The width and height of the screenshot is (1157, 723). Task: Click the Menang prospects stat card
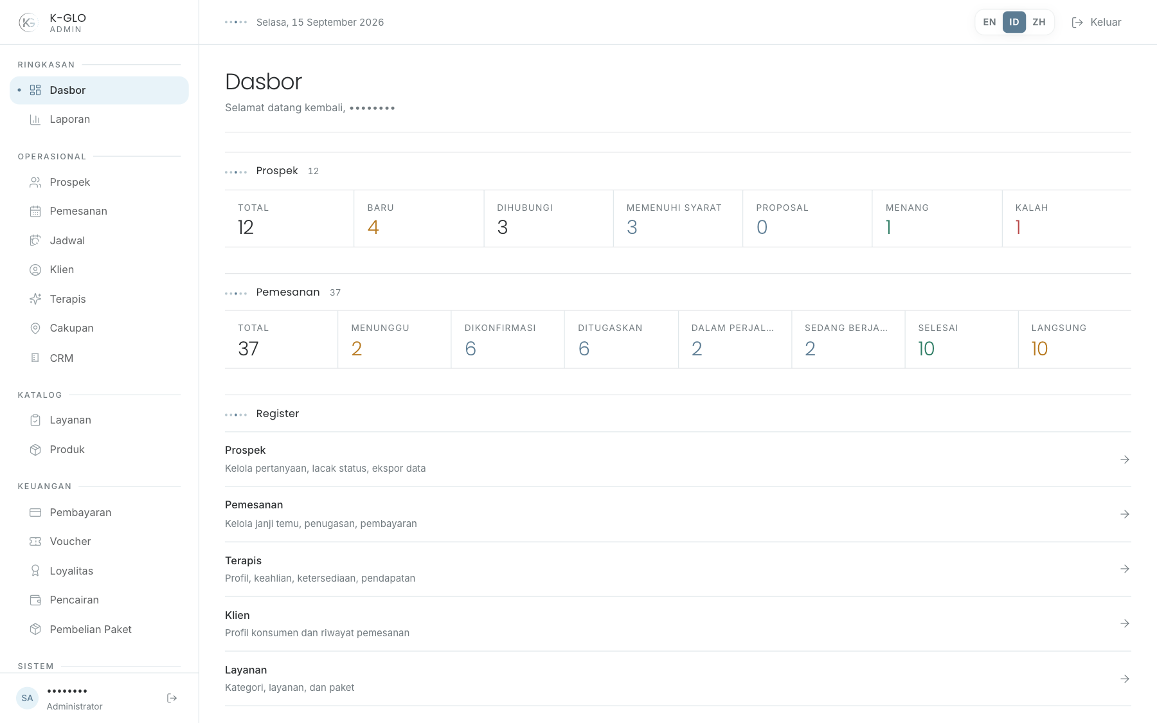(x=937, y=219)
